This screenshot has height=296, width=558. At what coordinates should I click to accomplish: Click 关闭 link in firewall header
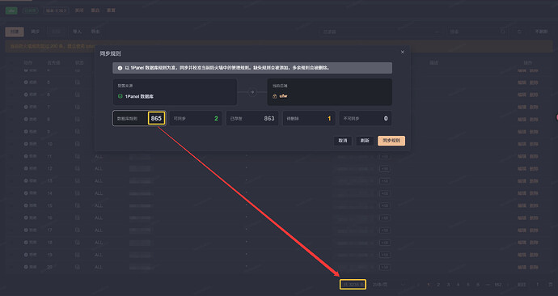pyautogui.click(x=79, y=11)
